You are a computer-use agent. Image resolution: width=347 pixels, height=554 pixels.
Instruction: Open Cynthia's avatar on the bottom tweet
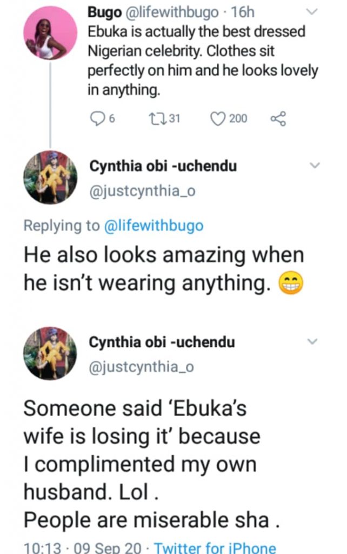coord(50,353)
